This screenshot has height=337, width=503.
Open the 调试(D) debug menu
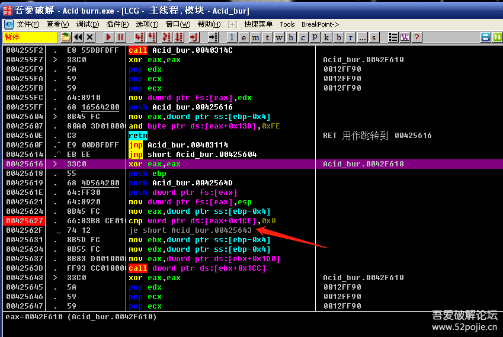(x=88, y=24)
